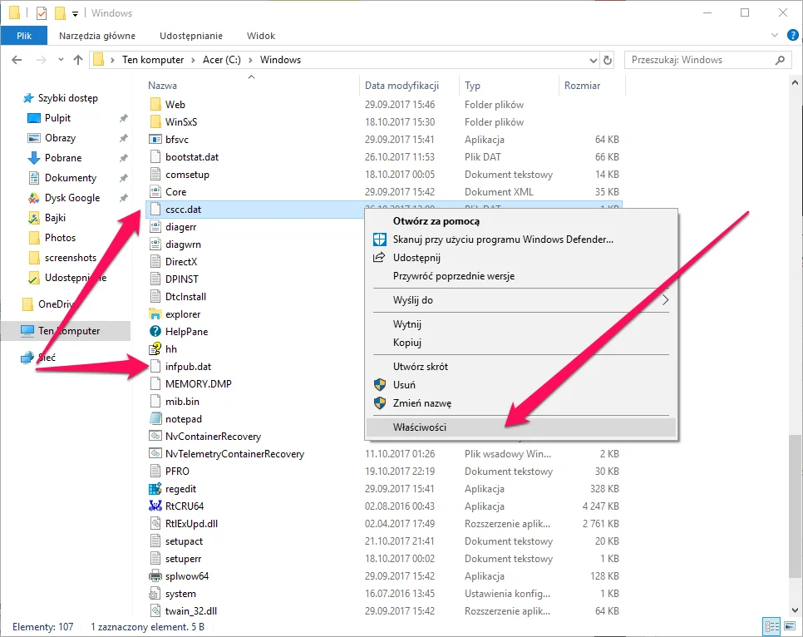Click the help question mark icon

pyautogui.click(x=792, y=36)
